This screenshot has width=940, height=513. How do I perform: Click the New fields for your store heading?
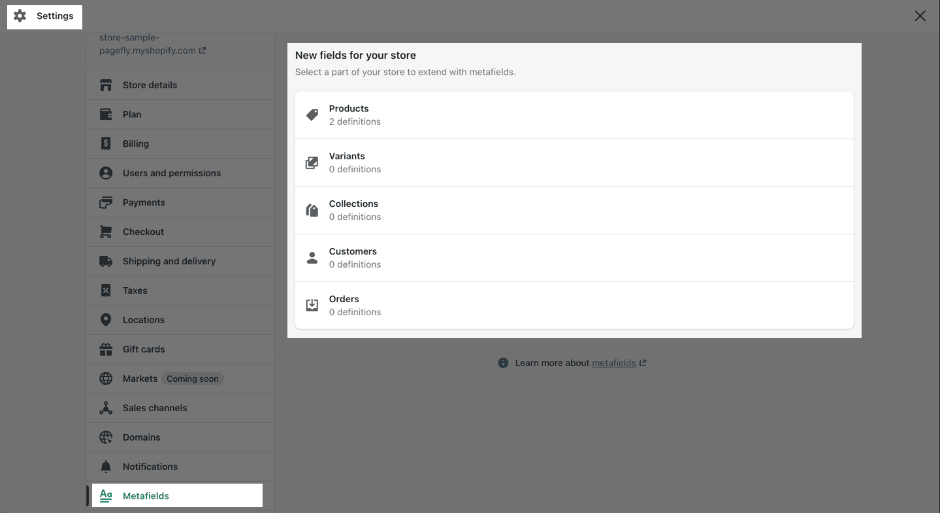355,55
